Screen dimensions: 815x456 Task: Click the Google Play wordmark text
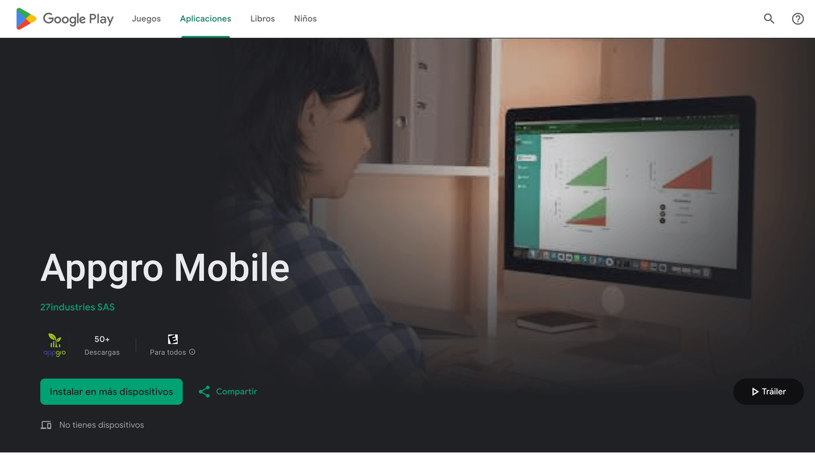[78, 19]
